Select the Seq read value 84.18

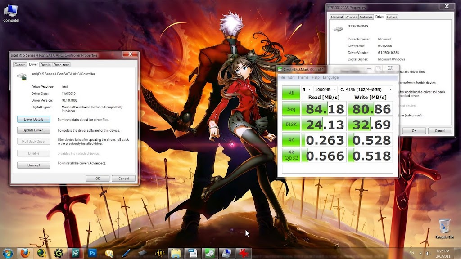[324, 109]
